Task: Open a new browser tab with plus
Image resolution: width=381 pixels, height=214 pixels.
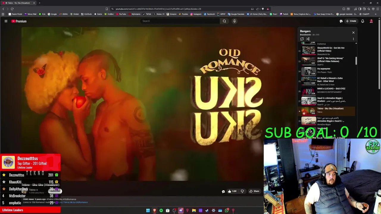Action: 39,3
